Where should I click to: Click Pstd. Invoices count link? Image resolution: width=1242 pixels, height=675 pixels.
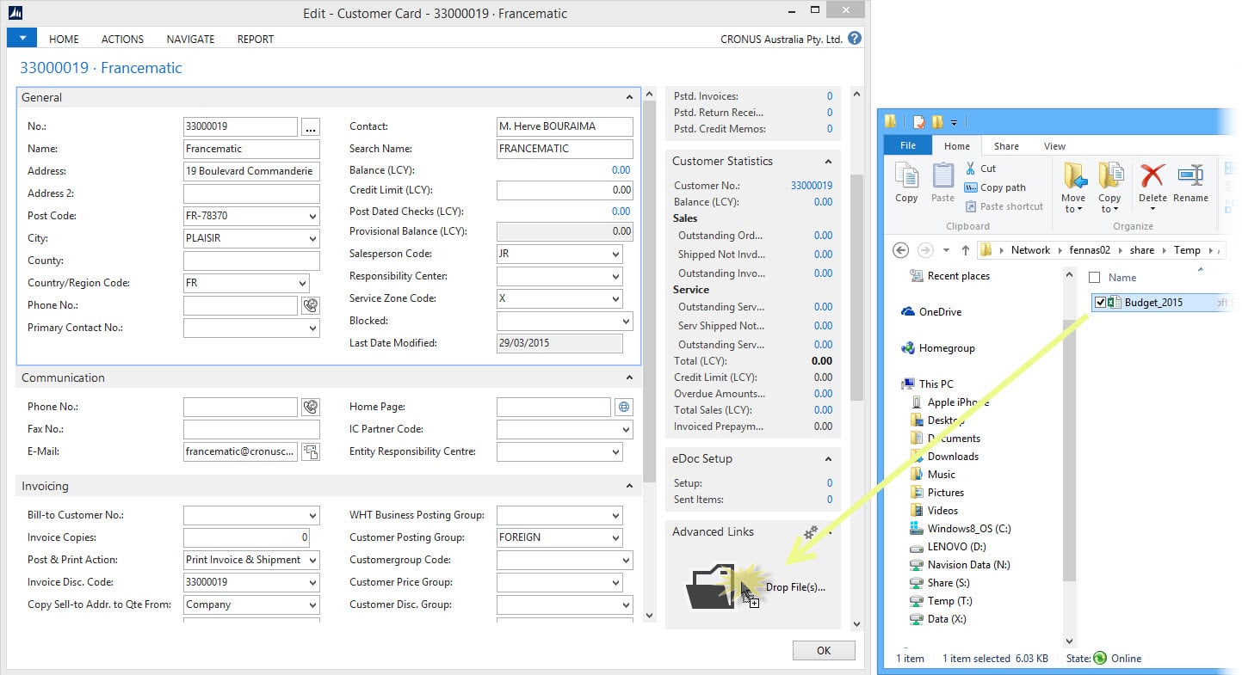[830, 96]
